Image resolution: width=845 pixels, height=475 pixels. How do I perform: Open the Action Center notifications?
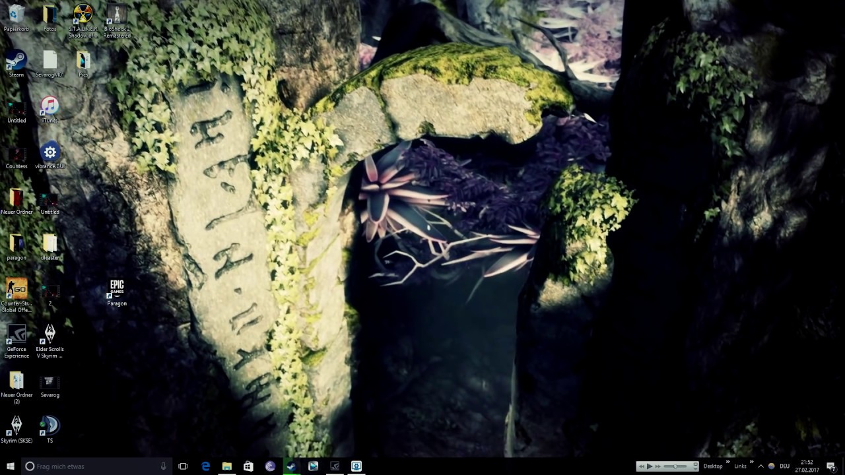pos(830,466)
